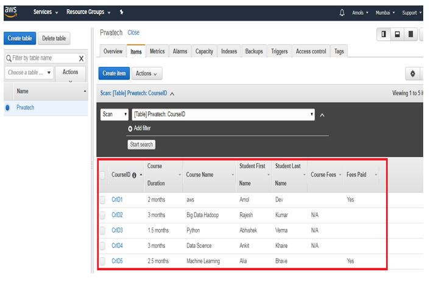Open the CrID4 item link
Viewport: 436px width, 286px height.
(117, 246)
